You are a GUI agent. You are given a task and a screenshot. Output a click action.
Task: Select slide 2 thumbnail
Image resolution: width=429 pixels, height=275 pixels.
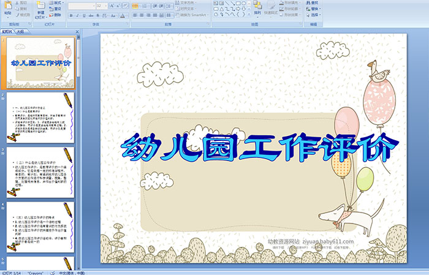tap(40, 118)
